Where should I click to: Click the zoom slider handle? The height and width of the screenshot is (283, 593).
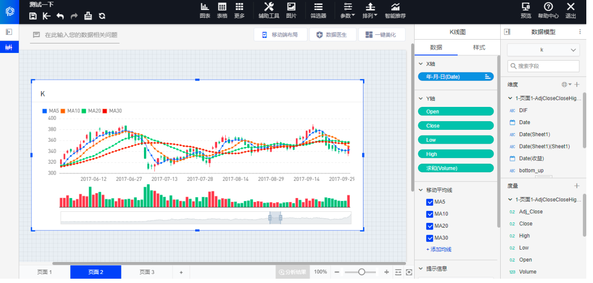pos(362,272)
